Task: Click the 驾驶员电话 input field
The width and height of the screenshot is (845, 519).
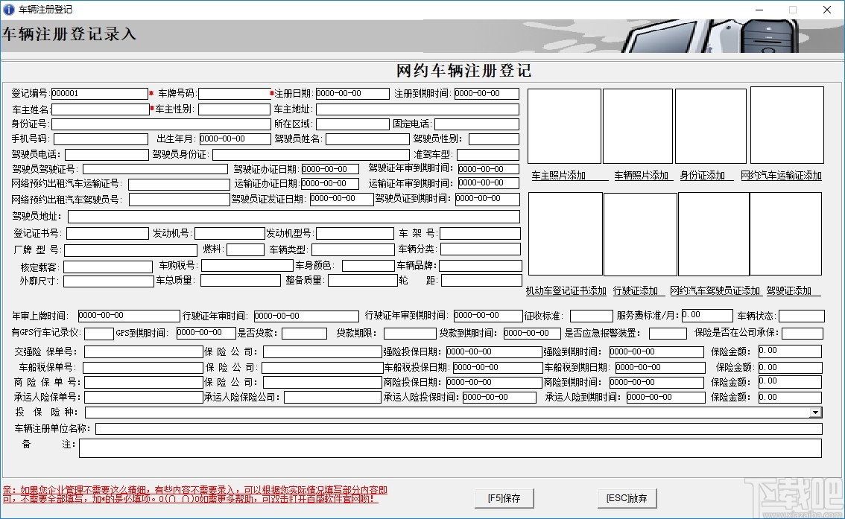Action: pyautogui.click(x=107, y=155)
